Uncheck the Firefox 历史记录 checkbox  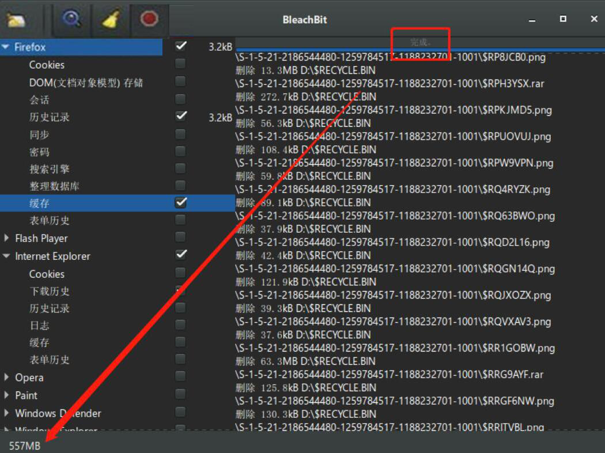[180, 116]
